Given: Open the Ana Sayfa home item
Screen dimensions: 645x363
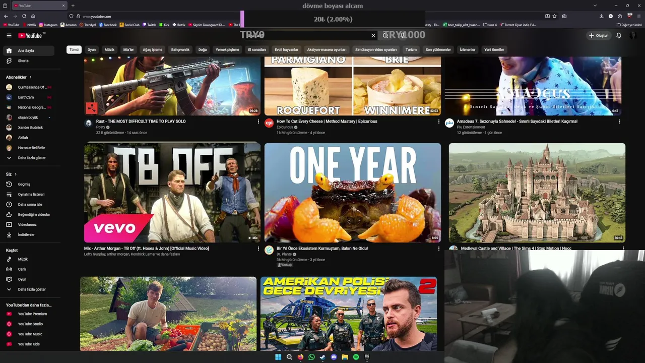Looking at the screenshot, I should click(28, 50).
